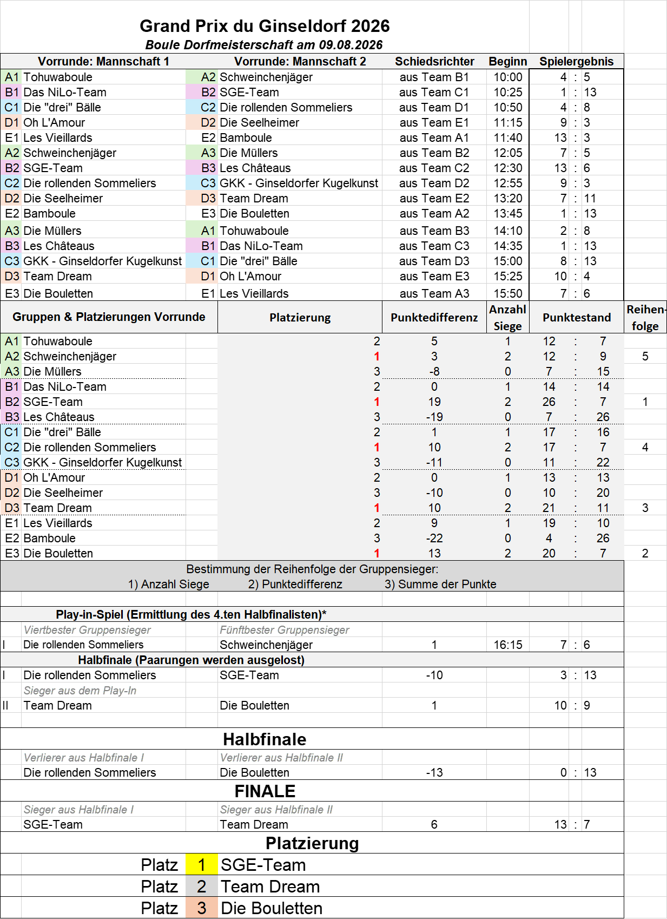Click the SGE-Team winner name at Platz 1
Image resolution: width=667 pixels, height=919 pixels.
[x=263, y=865]
